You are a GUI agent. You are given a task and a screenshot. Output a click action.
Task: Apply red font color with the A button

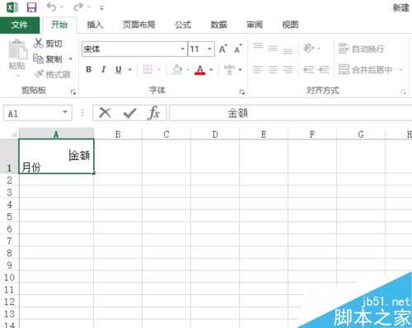[x=200, y=70]
